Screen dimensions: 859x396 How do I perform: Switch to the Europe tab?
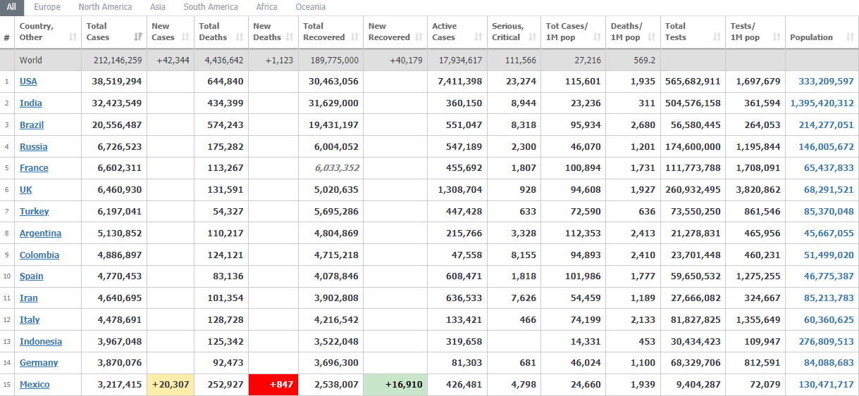coord(47,7)
